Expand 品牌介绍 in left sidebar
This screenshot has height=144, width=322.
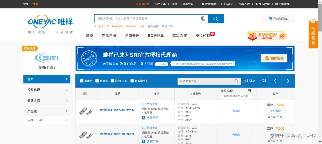coord(47,100)
